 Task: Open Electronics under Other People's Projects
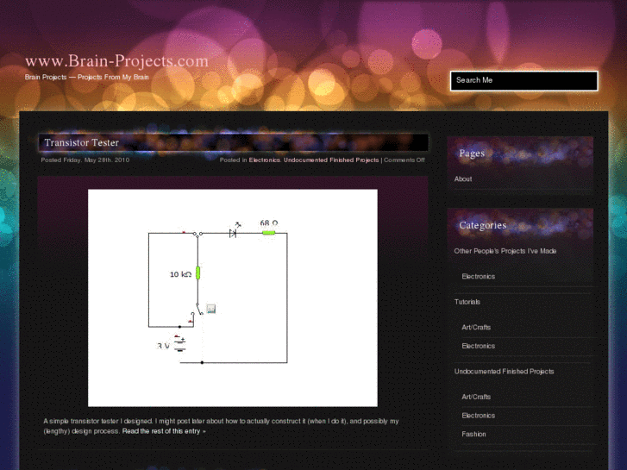479,277
